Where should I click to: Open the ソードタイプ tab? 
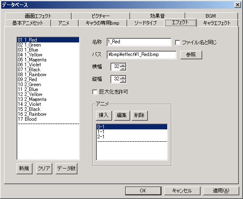145,23
